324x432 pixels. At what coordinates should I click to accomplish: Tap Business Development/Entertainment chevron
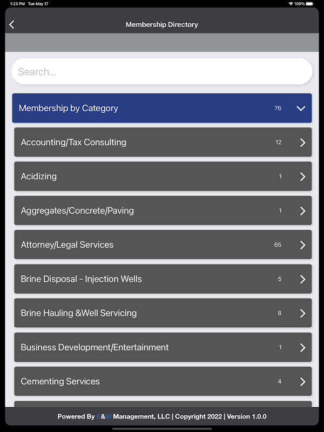click(x=302, y=348)
